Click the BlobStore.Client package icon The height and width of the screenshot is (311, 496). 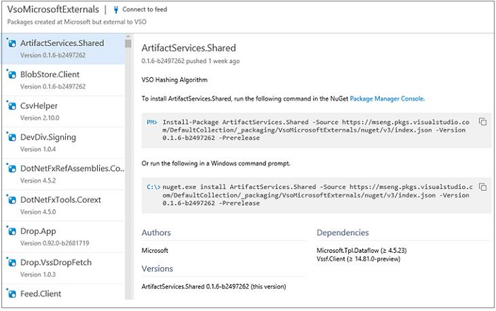click(12, 74)
